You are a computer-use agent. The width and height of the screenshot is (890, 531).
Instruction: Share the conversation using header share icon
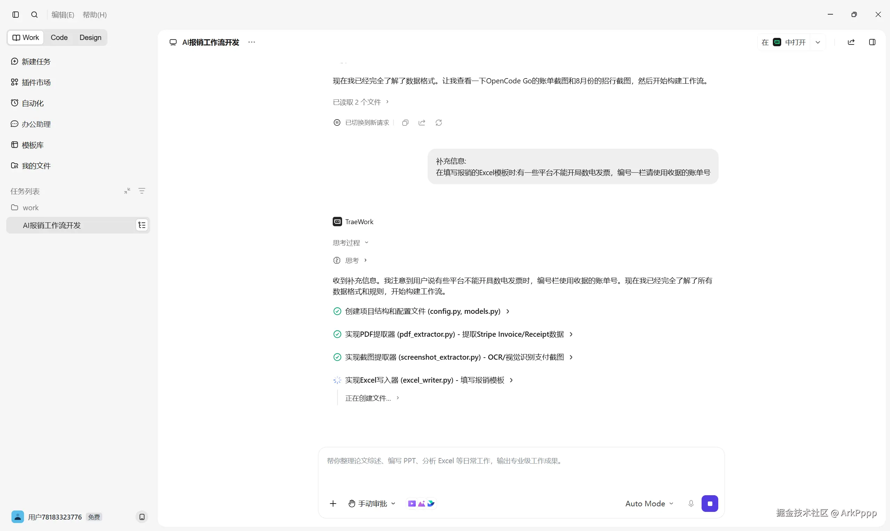(x=851, y=42)
